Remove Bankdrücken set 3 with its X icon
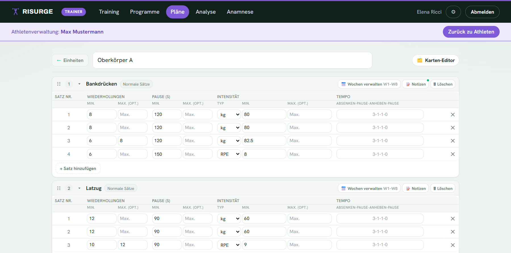This screenshot has height=253, width=511. pyautogui.click(x=453, y=141)
